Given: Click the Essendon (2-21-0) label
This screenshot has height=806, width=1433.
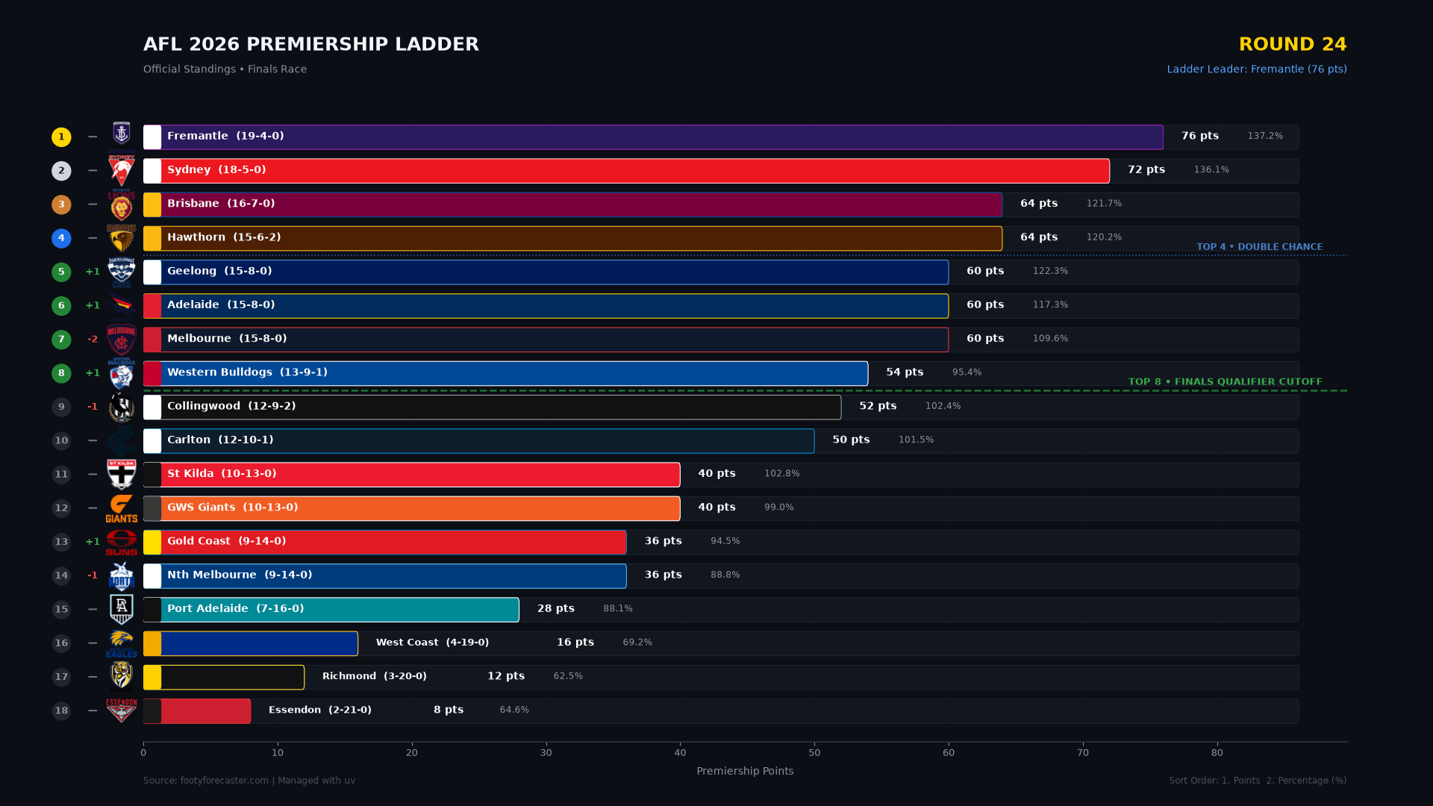Looking at the screenshot, I should (320, 710).
